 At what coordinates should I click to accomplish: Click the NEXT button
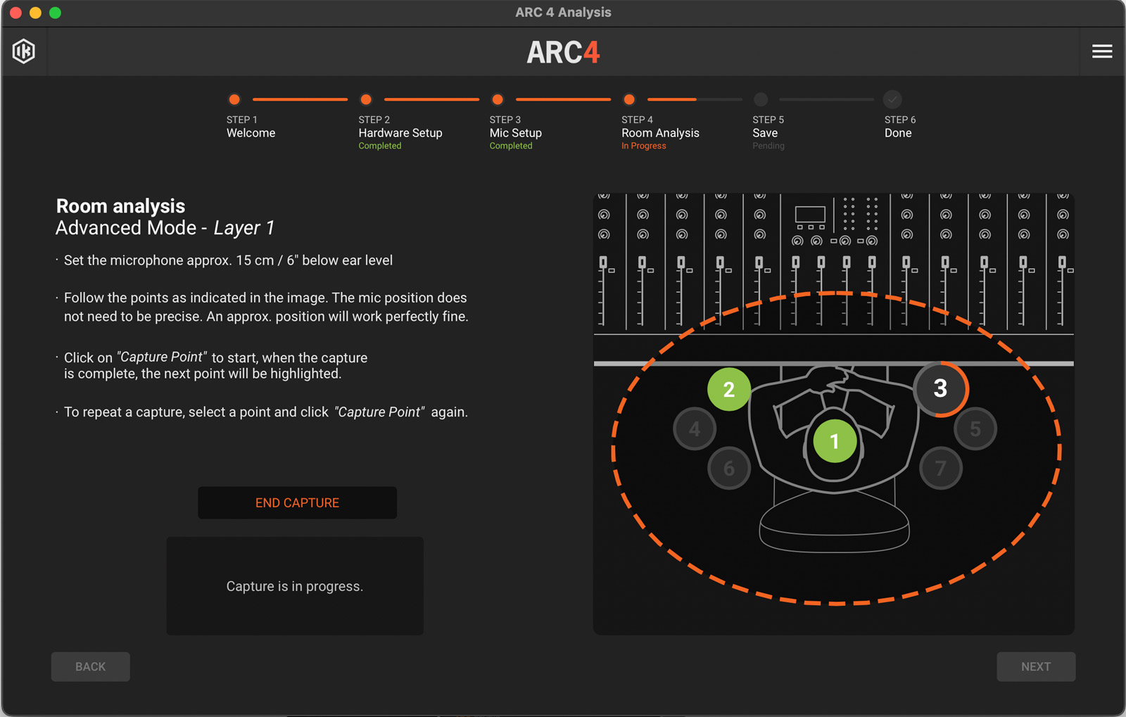(x=1035, y=666)
